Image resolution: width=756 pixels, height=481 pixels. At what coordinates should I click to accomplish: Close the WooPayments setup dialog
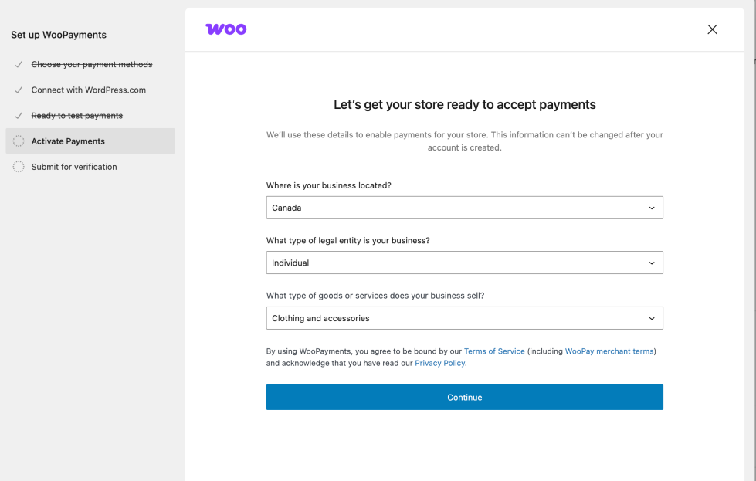(x=712, y=29)
